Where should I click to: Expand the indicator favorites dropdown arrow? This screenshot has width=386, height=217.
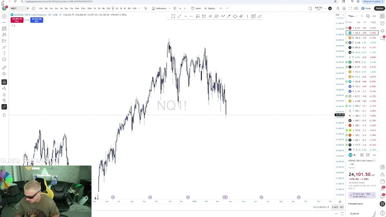coord(170,8)
